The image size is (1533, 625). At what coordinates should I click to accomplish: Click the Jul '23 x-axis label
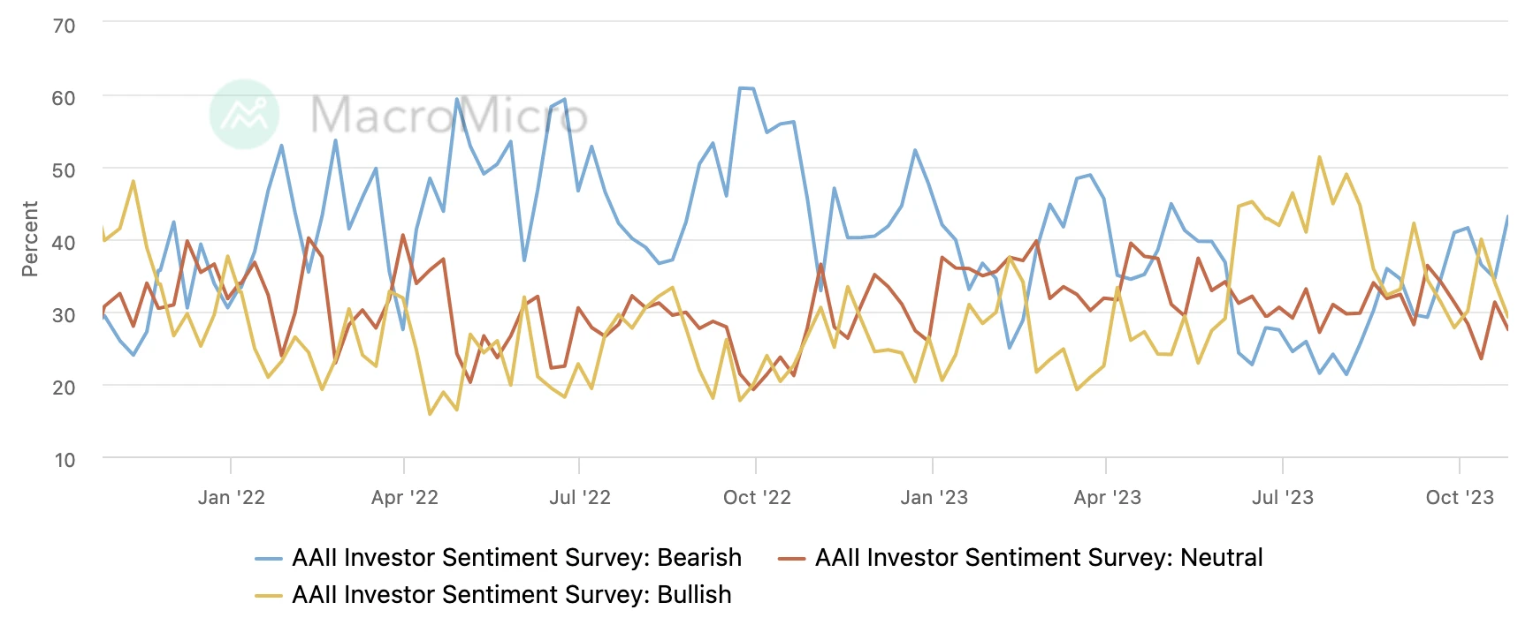pyautogui.click(x=1282, y=498)
